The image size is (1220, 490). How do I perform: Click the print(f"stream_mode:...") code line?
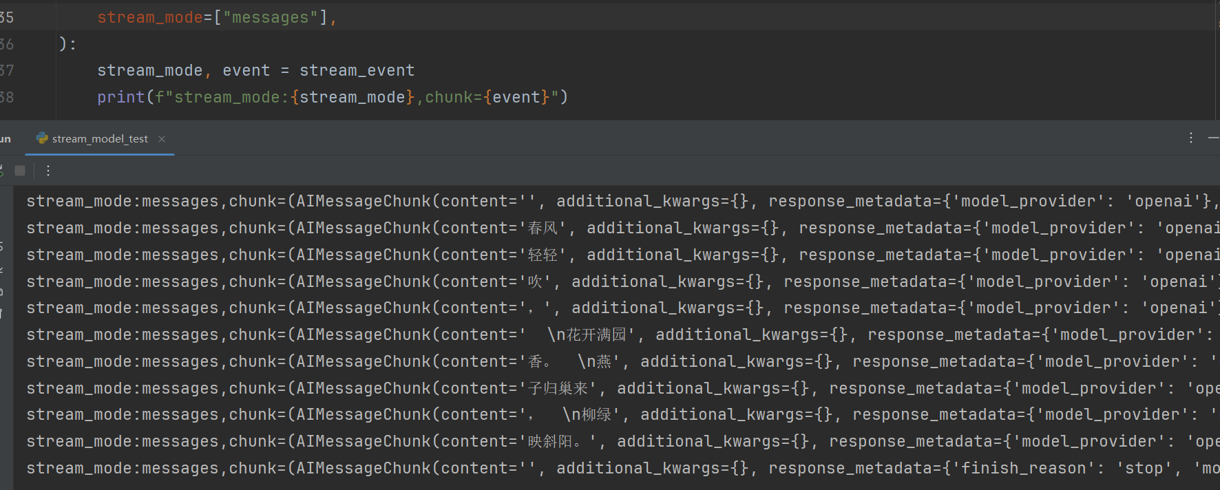[333, 97]
